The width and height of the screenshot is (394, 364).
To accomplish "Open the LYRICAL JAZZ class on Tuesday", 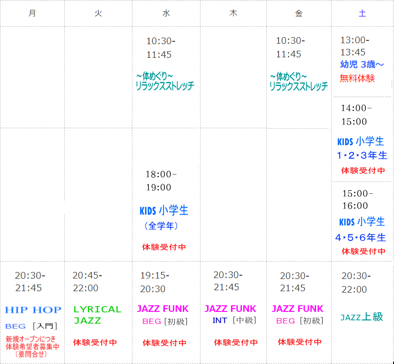I will coord(97,315).
